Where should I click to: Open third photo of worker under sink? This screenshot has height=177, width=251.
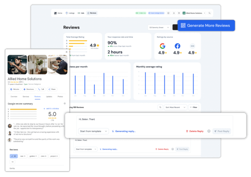(58, 65)
